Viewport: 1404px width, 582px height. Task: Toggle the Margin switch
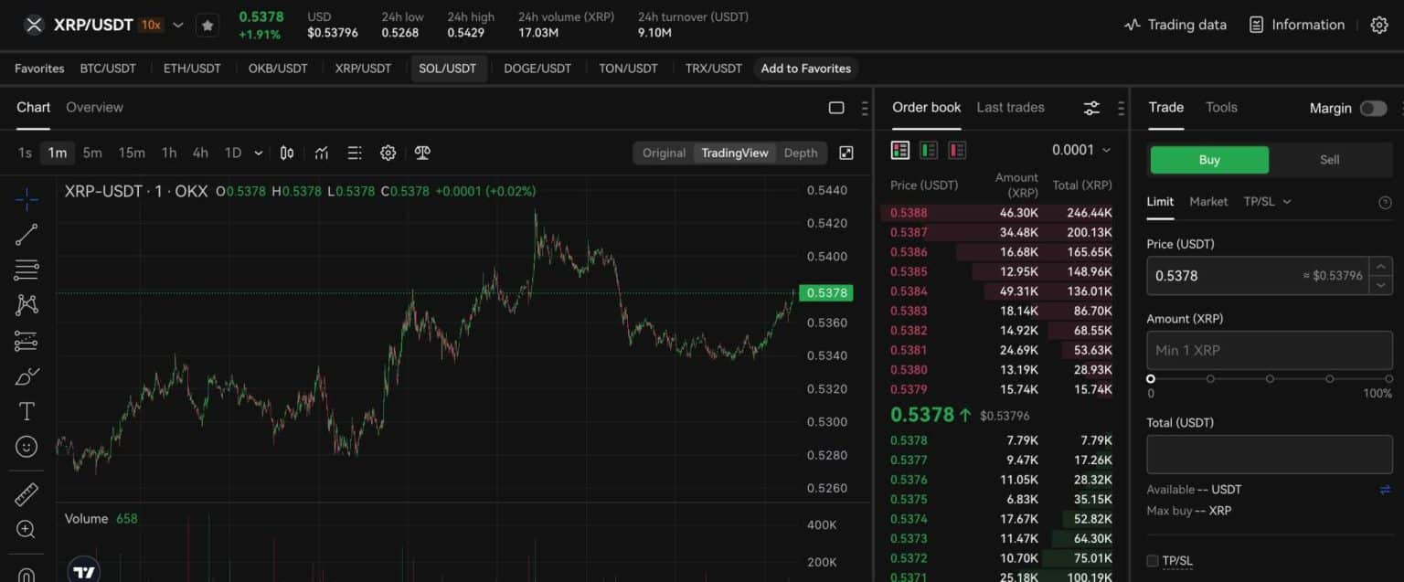(1373, 108)
